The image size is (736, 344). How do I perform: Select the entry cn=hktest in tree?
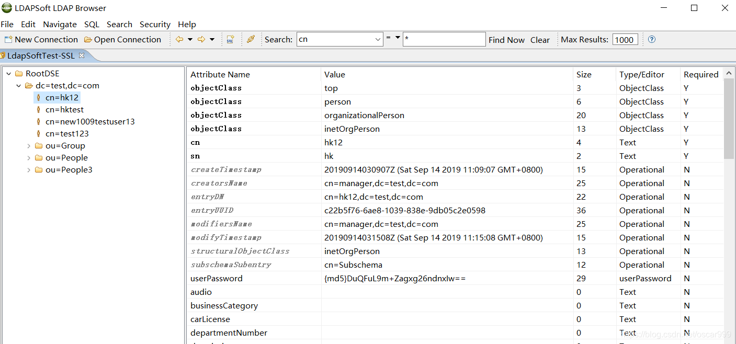64,109
